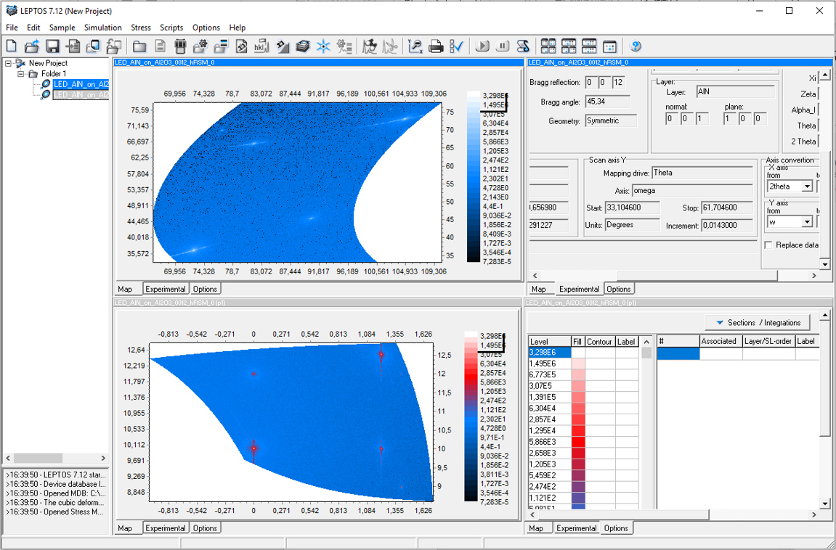Click the Open file toolbar icon
836x550 pixels.
coord(31,46)
